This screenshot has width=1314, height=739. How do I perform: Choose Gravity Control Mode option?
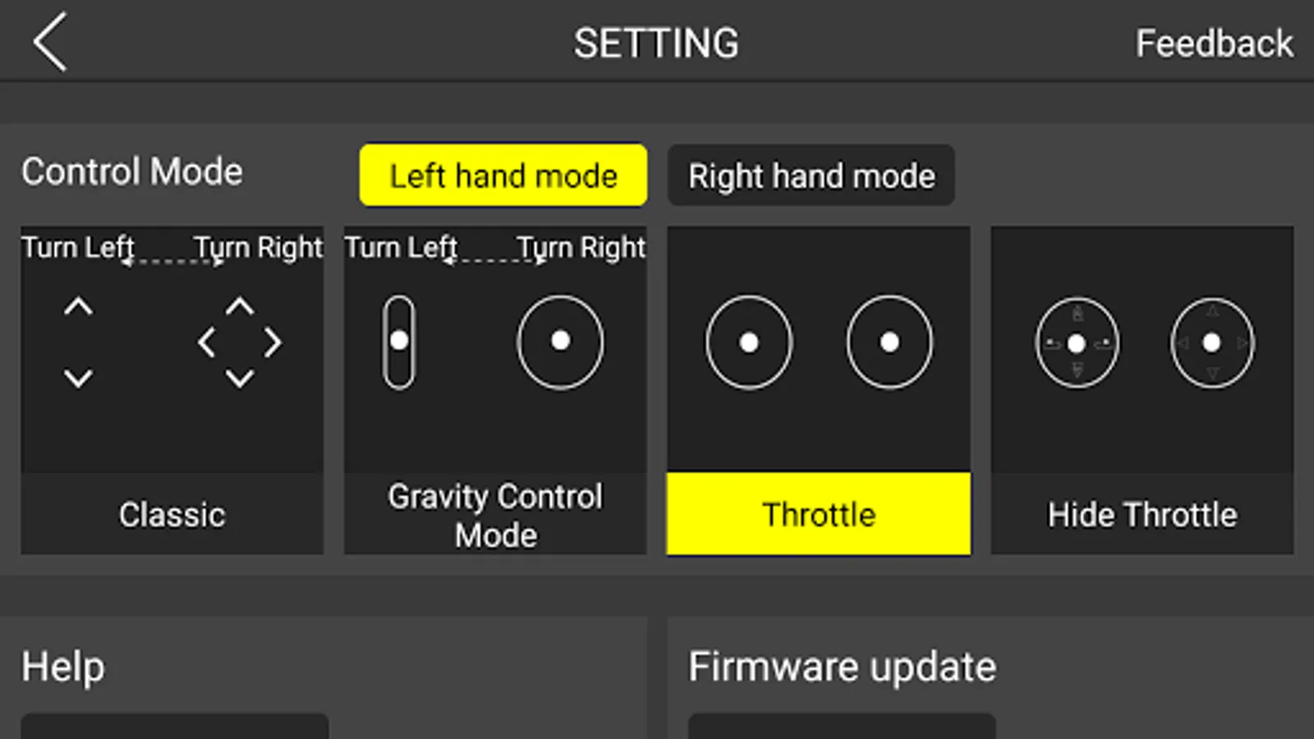click(x=495, y=515)
